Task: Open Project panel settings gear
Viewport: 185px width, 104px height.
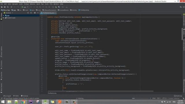Action: click(35, 13)
